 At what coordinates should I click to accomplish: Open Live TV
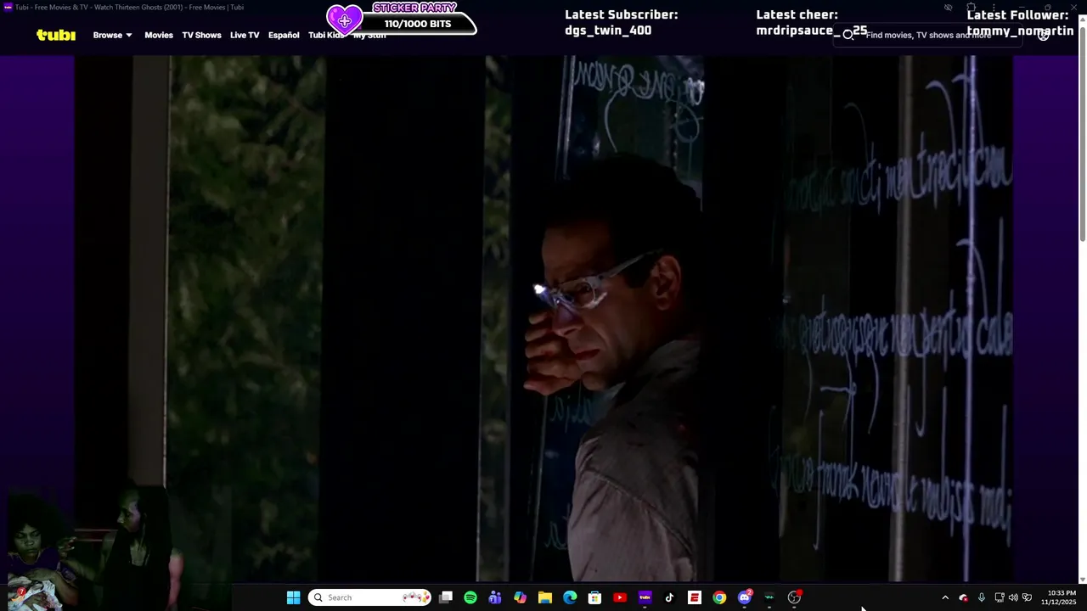245,35
